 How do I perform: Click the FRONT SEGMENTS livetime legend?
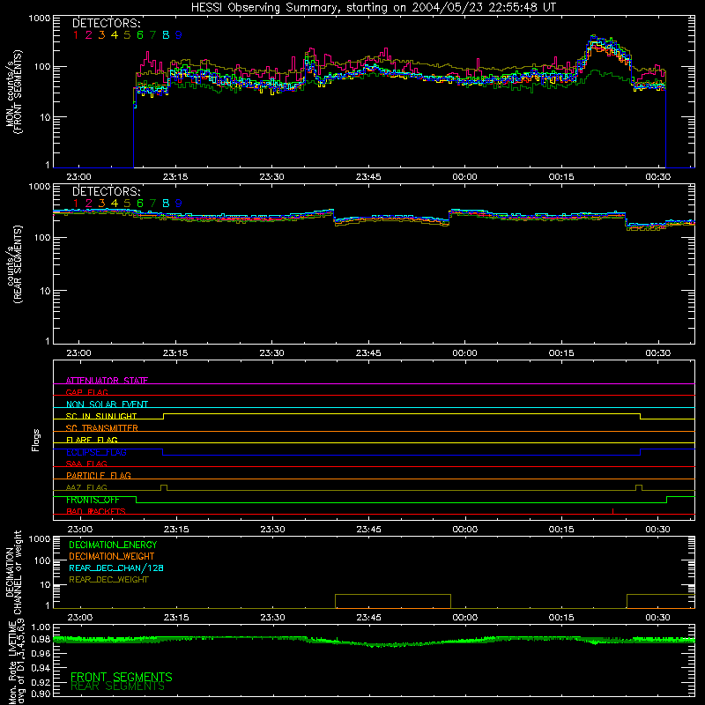(122, 677)
